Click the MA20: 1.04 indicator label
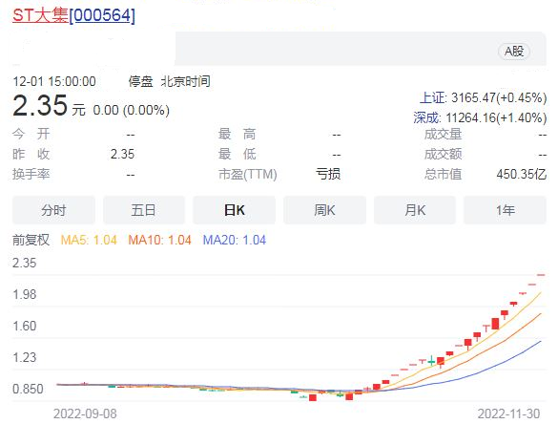This screenshot has width=558, height=424. tap(235, 240)
